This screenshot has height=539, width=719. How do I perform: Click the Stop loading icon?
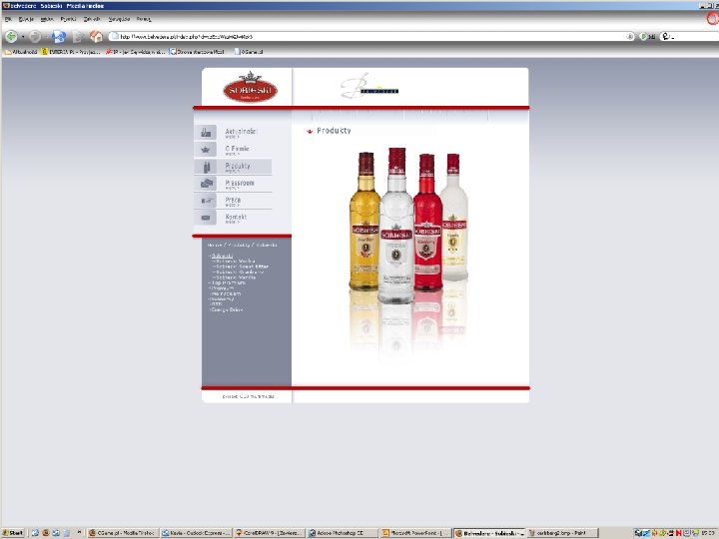[x=78, y=36]
